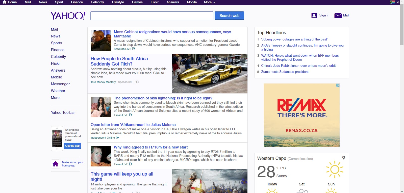The height and width of the screenshot is (193, 404).
Task: Open AKA's Tweezy onslaught headline
Action: coord(302,48)
